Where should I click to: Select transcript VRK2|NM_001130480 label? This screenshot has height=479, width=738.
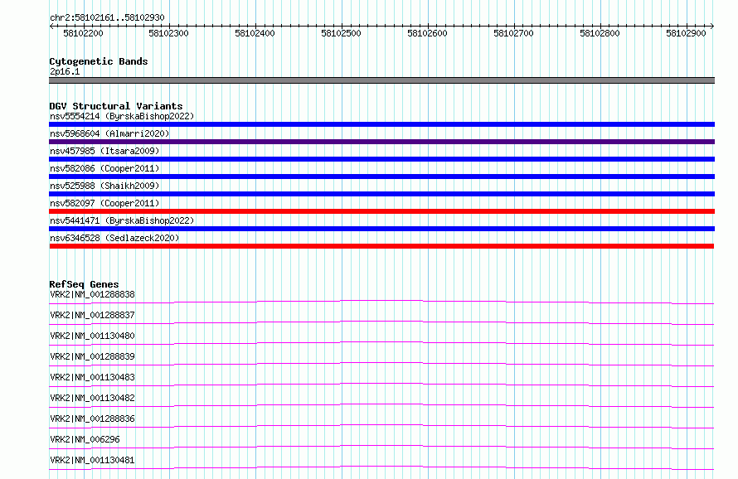pos(92,336)
